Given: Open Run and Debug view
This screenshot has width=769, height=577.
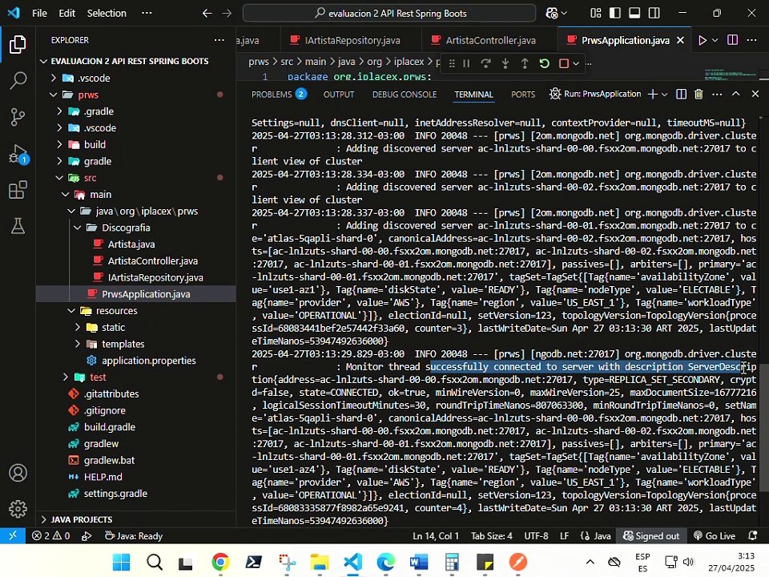Looking at the screenshot, I should tap(18, 154).
